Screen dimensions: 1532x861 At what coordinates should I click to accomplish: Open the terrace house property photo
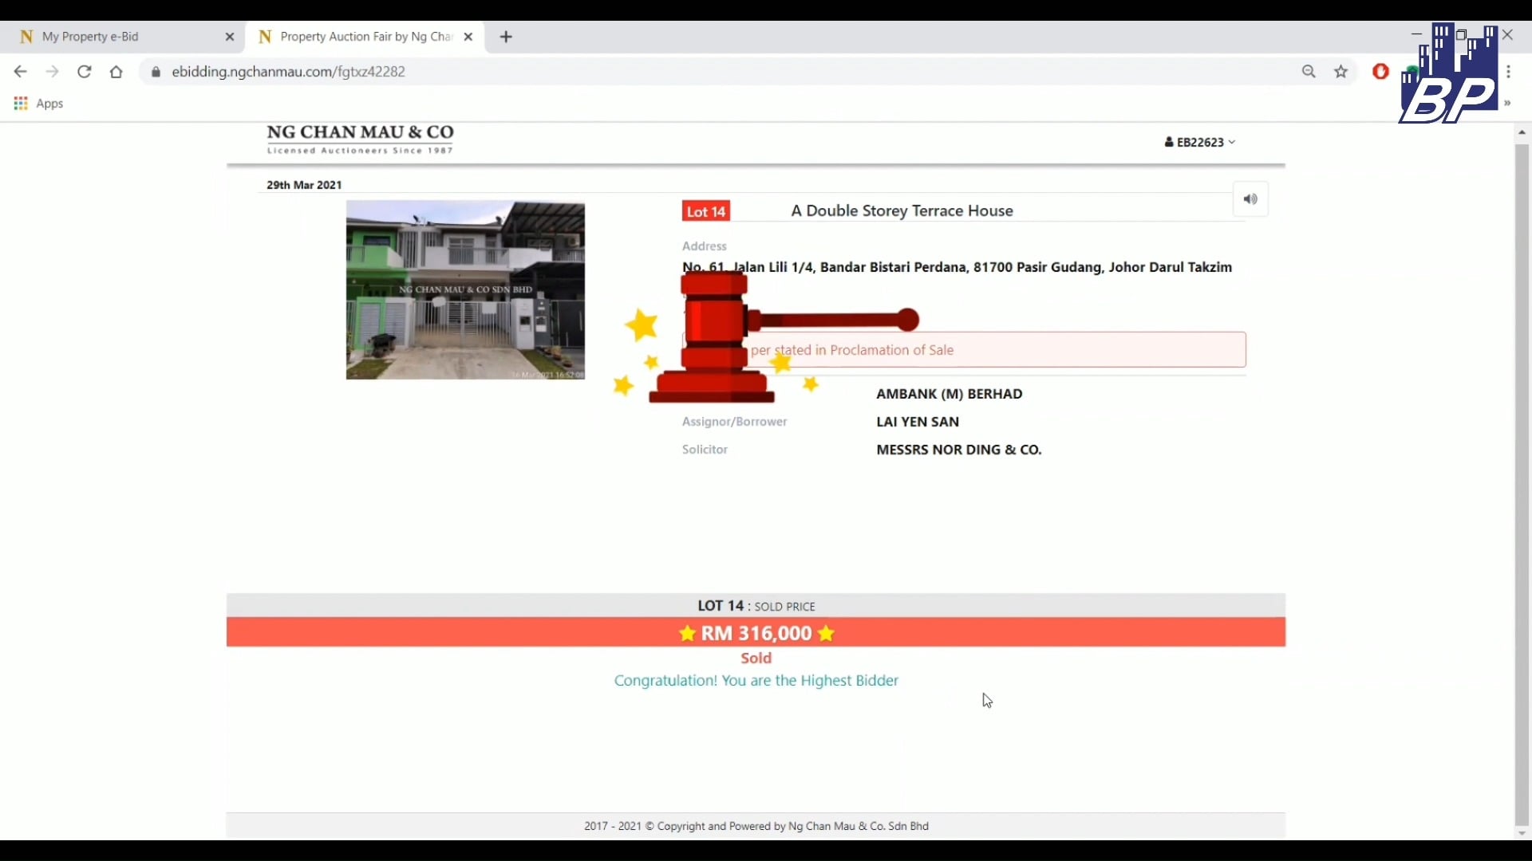465,290
